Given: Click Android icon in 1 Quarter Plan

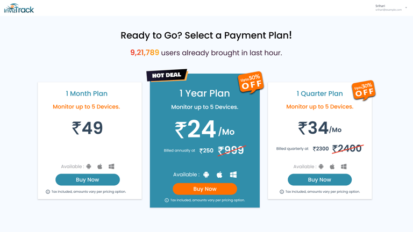Looking at the screenshot, I should tap(321, 166).
